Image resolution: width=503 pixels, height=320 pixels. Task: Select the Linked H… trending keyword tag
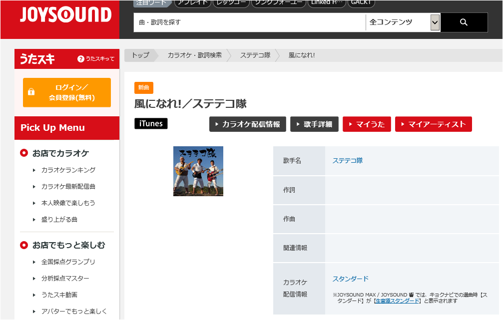(x=327, y=3)
